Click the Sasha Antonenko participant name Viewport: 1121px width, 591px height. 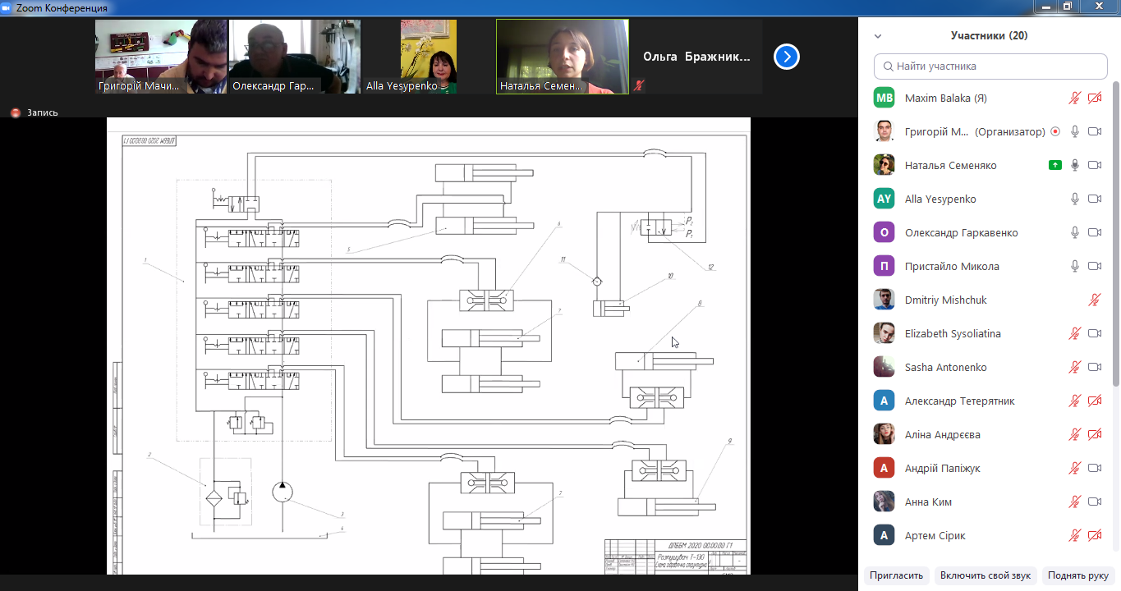946,368
